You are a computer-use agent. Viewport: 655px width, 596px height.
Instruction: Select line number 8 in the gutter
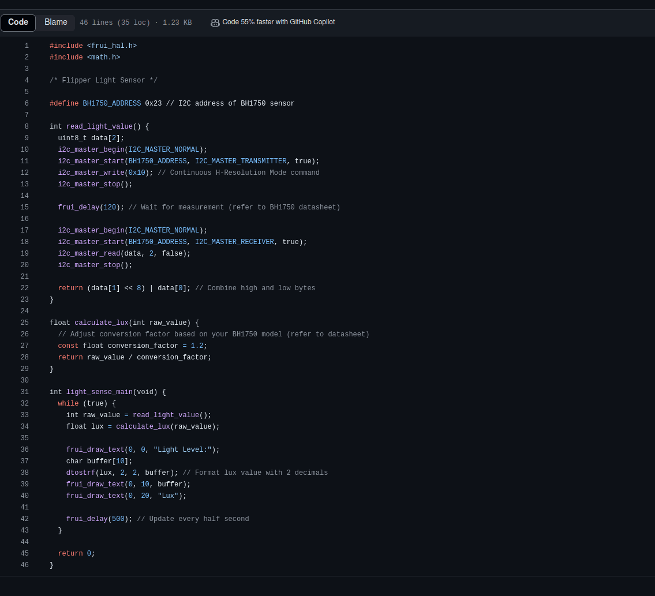(x=27, y=127)
